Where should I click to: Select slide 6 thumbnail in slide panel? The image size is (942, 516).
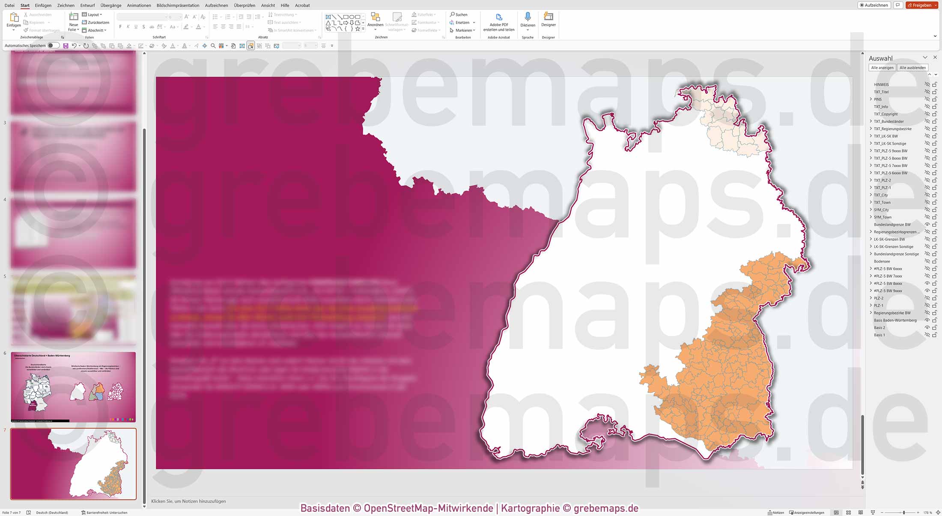pos(73,386)
